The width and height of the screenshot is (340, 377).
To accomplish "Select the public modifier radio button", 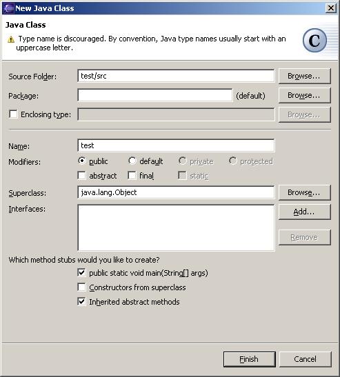I will pos(82,161).
